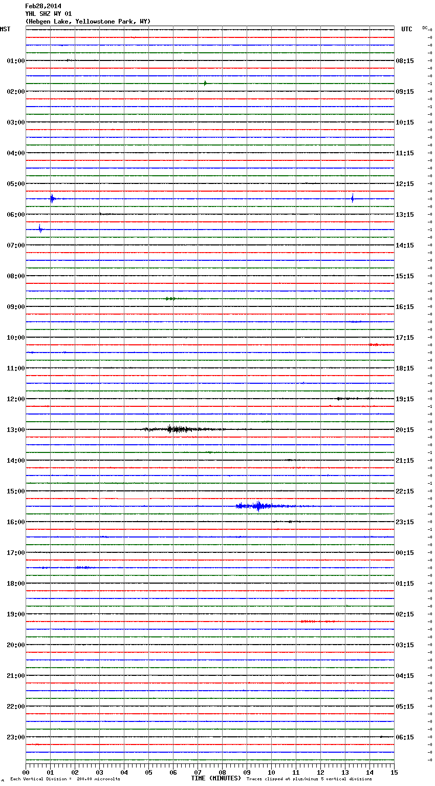Click the Feb28,2014 date heading
435x786 pixels.
pyautogui.click(x=43, y=6)
